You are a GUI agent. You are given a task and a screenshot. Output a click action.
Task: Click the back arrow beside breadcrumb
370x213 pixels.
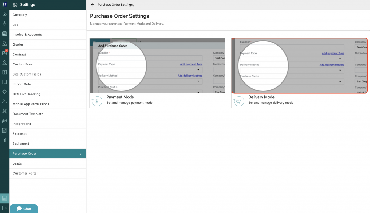[x=92, y=4]
